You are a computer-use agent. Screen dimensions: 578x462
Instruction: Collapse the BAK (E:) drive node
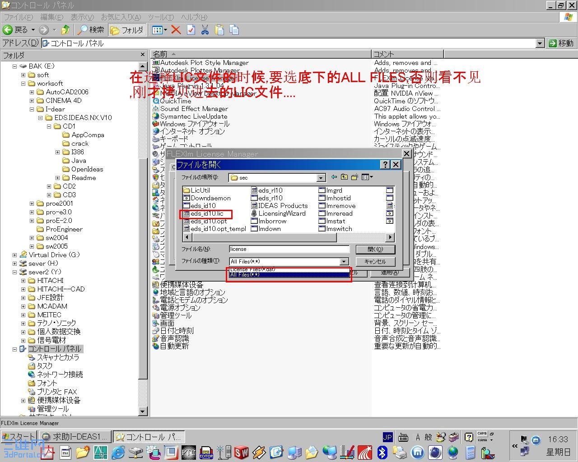14,66
